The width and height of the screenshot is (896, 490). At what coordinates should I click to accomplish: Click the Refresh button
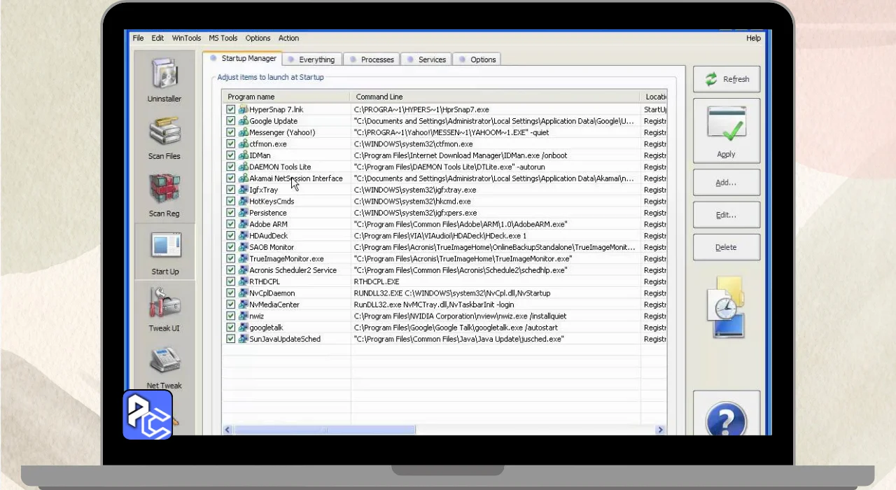coord(727,79)
